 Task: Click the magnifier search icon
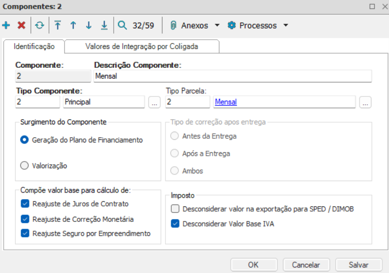click(123, 25)
